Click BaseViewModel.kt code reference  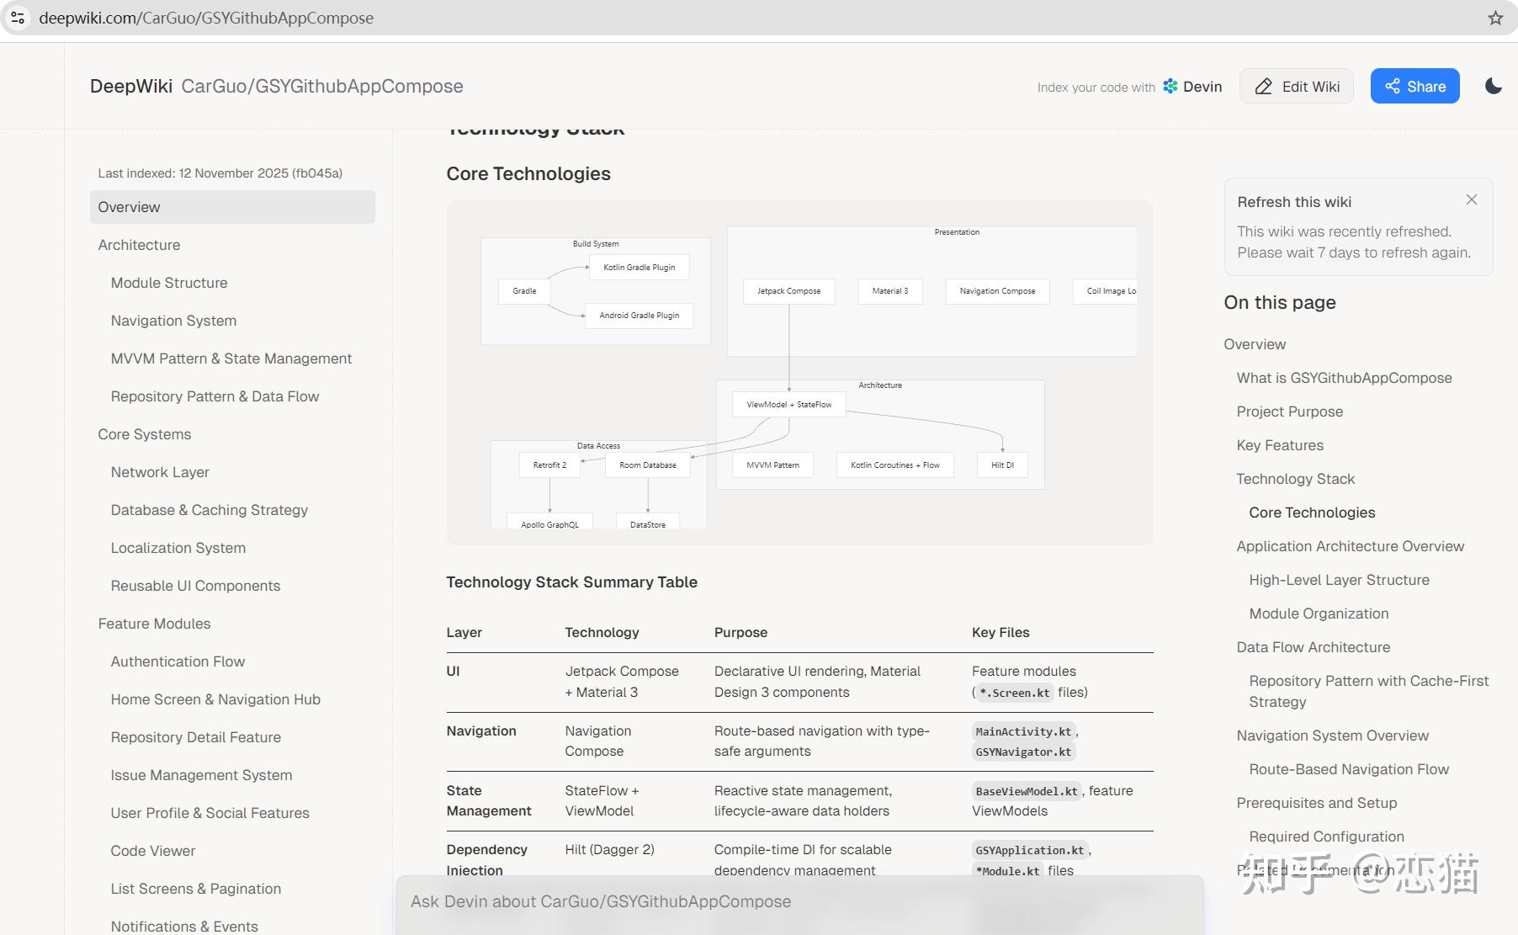click(1027, 791)
